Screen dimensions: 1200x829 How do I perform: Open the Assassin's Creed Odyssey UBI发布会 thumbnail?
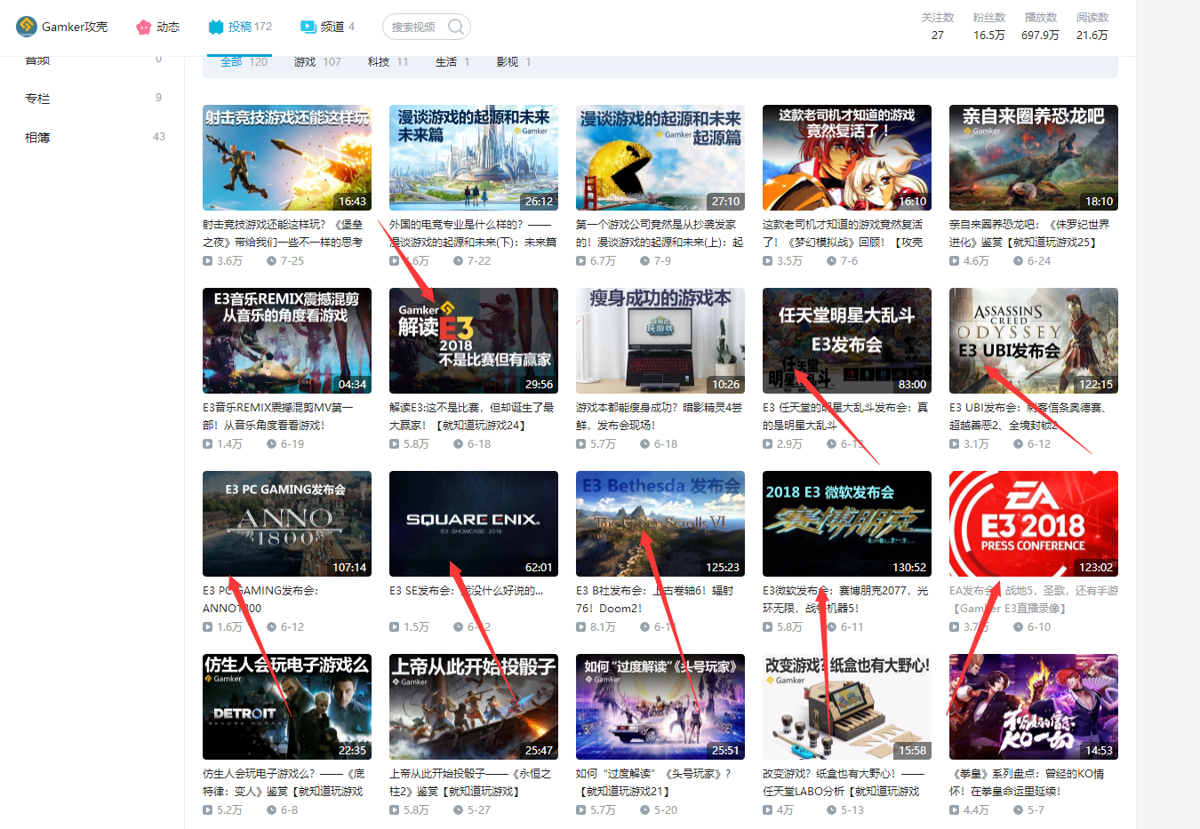point(1034,341)
